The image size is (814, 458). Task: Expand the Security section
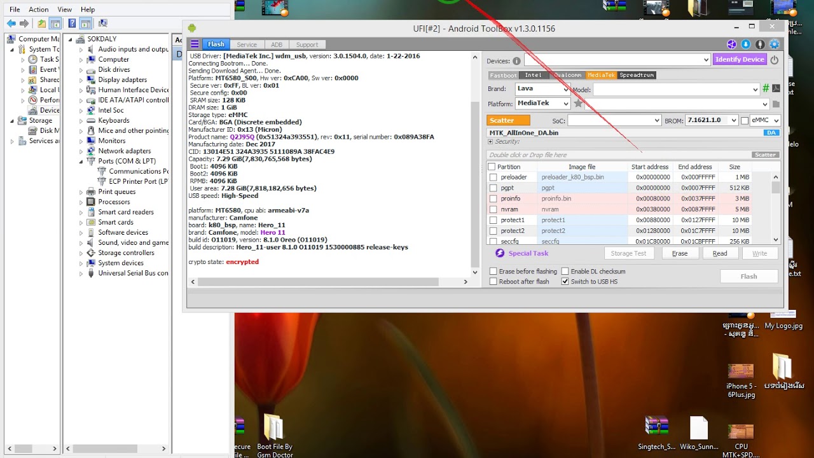pos(490,142)
